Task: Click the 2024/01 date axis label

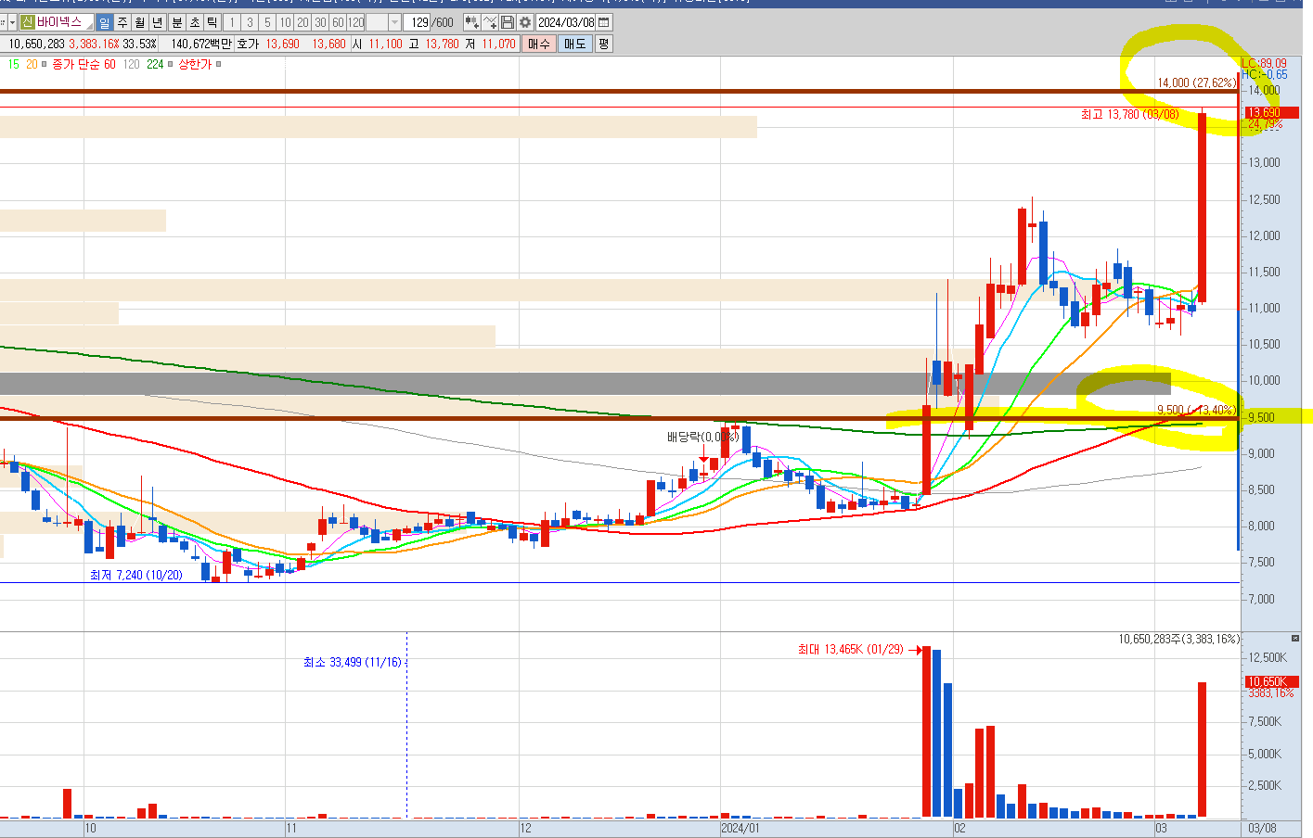Action: (740, 828)
